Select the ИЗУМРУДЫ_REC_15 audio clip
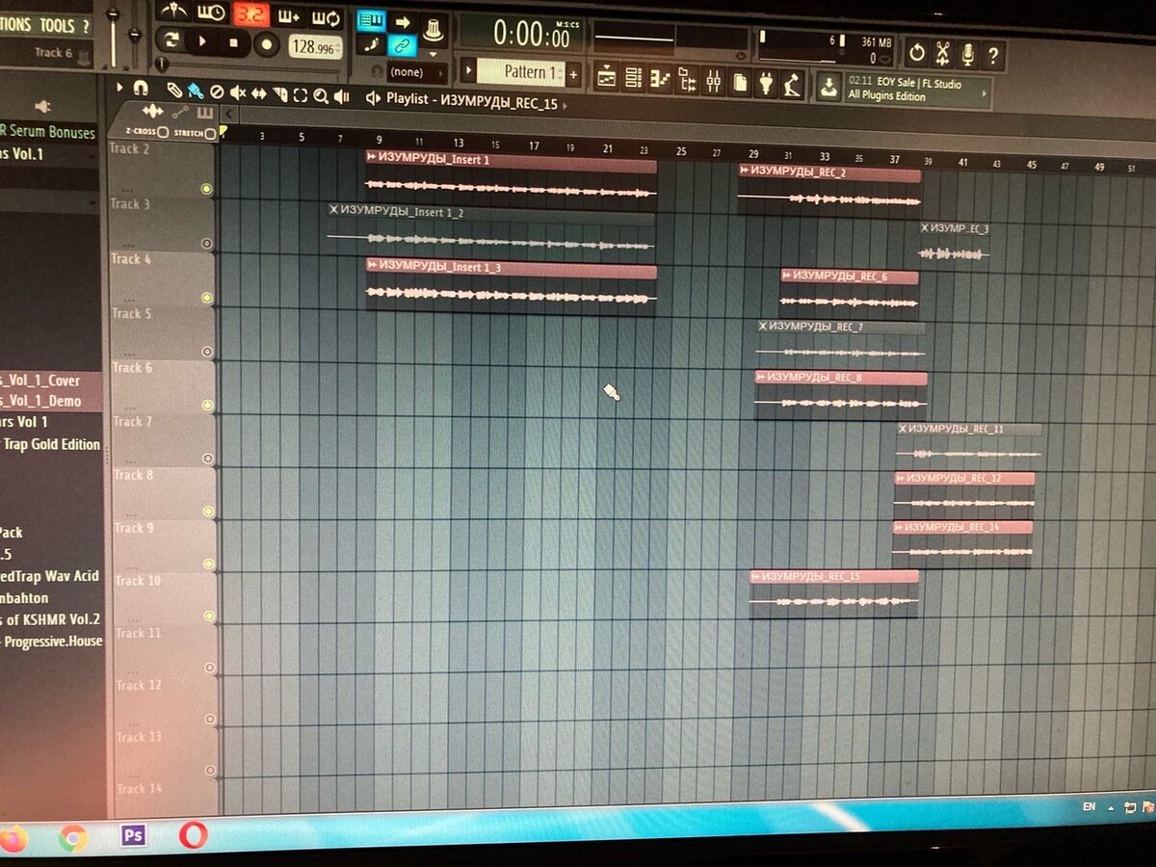This screenshot has width=1156, height=867. coord(834,593)
